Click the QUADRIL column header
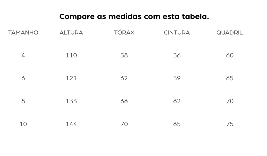Screen dimensions: 267x156 coord(230,33)
